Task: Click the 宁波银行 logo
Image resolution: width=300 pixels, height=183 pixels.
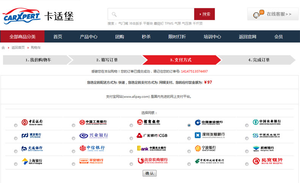Action: (x=205, y=148)
